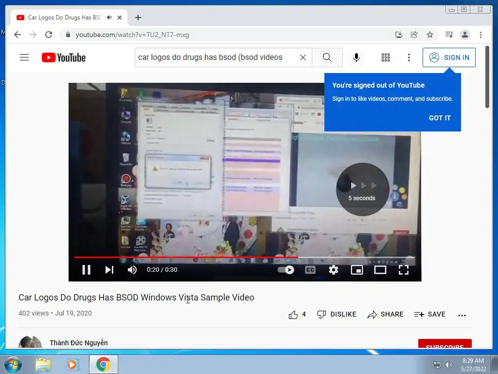Click the taskbar clock 8:29 AM
The image size is (498, 374).
click(x=473, y=364)
